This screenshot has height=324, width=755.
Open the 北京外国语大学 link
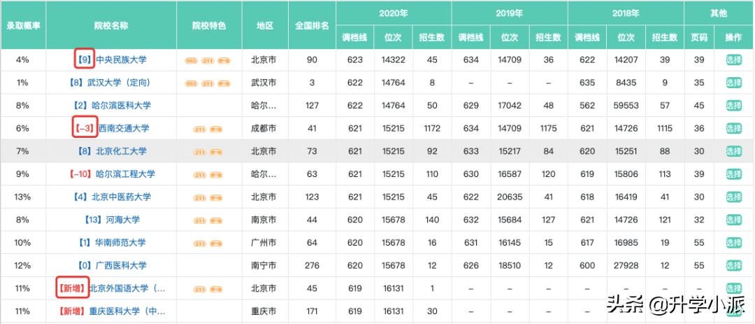click(128, 288)
